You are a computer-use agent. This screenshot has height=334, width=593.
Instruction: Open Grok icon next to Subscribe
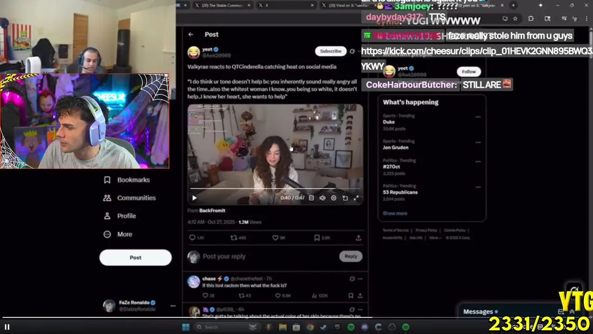[352, 51]
